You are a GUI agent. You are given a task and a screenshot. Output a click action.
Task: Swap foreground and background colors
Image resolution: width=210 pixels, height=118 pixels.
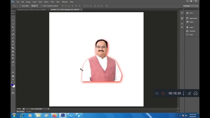pos(14,82)
